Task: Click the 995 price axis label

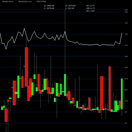Action: [x=126, y=112]
